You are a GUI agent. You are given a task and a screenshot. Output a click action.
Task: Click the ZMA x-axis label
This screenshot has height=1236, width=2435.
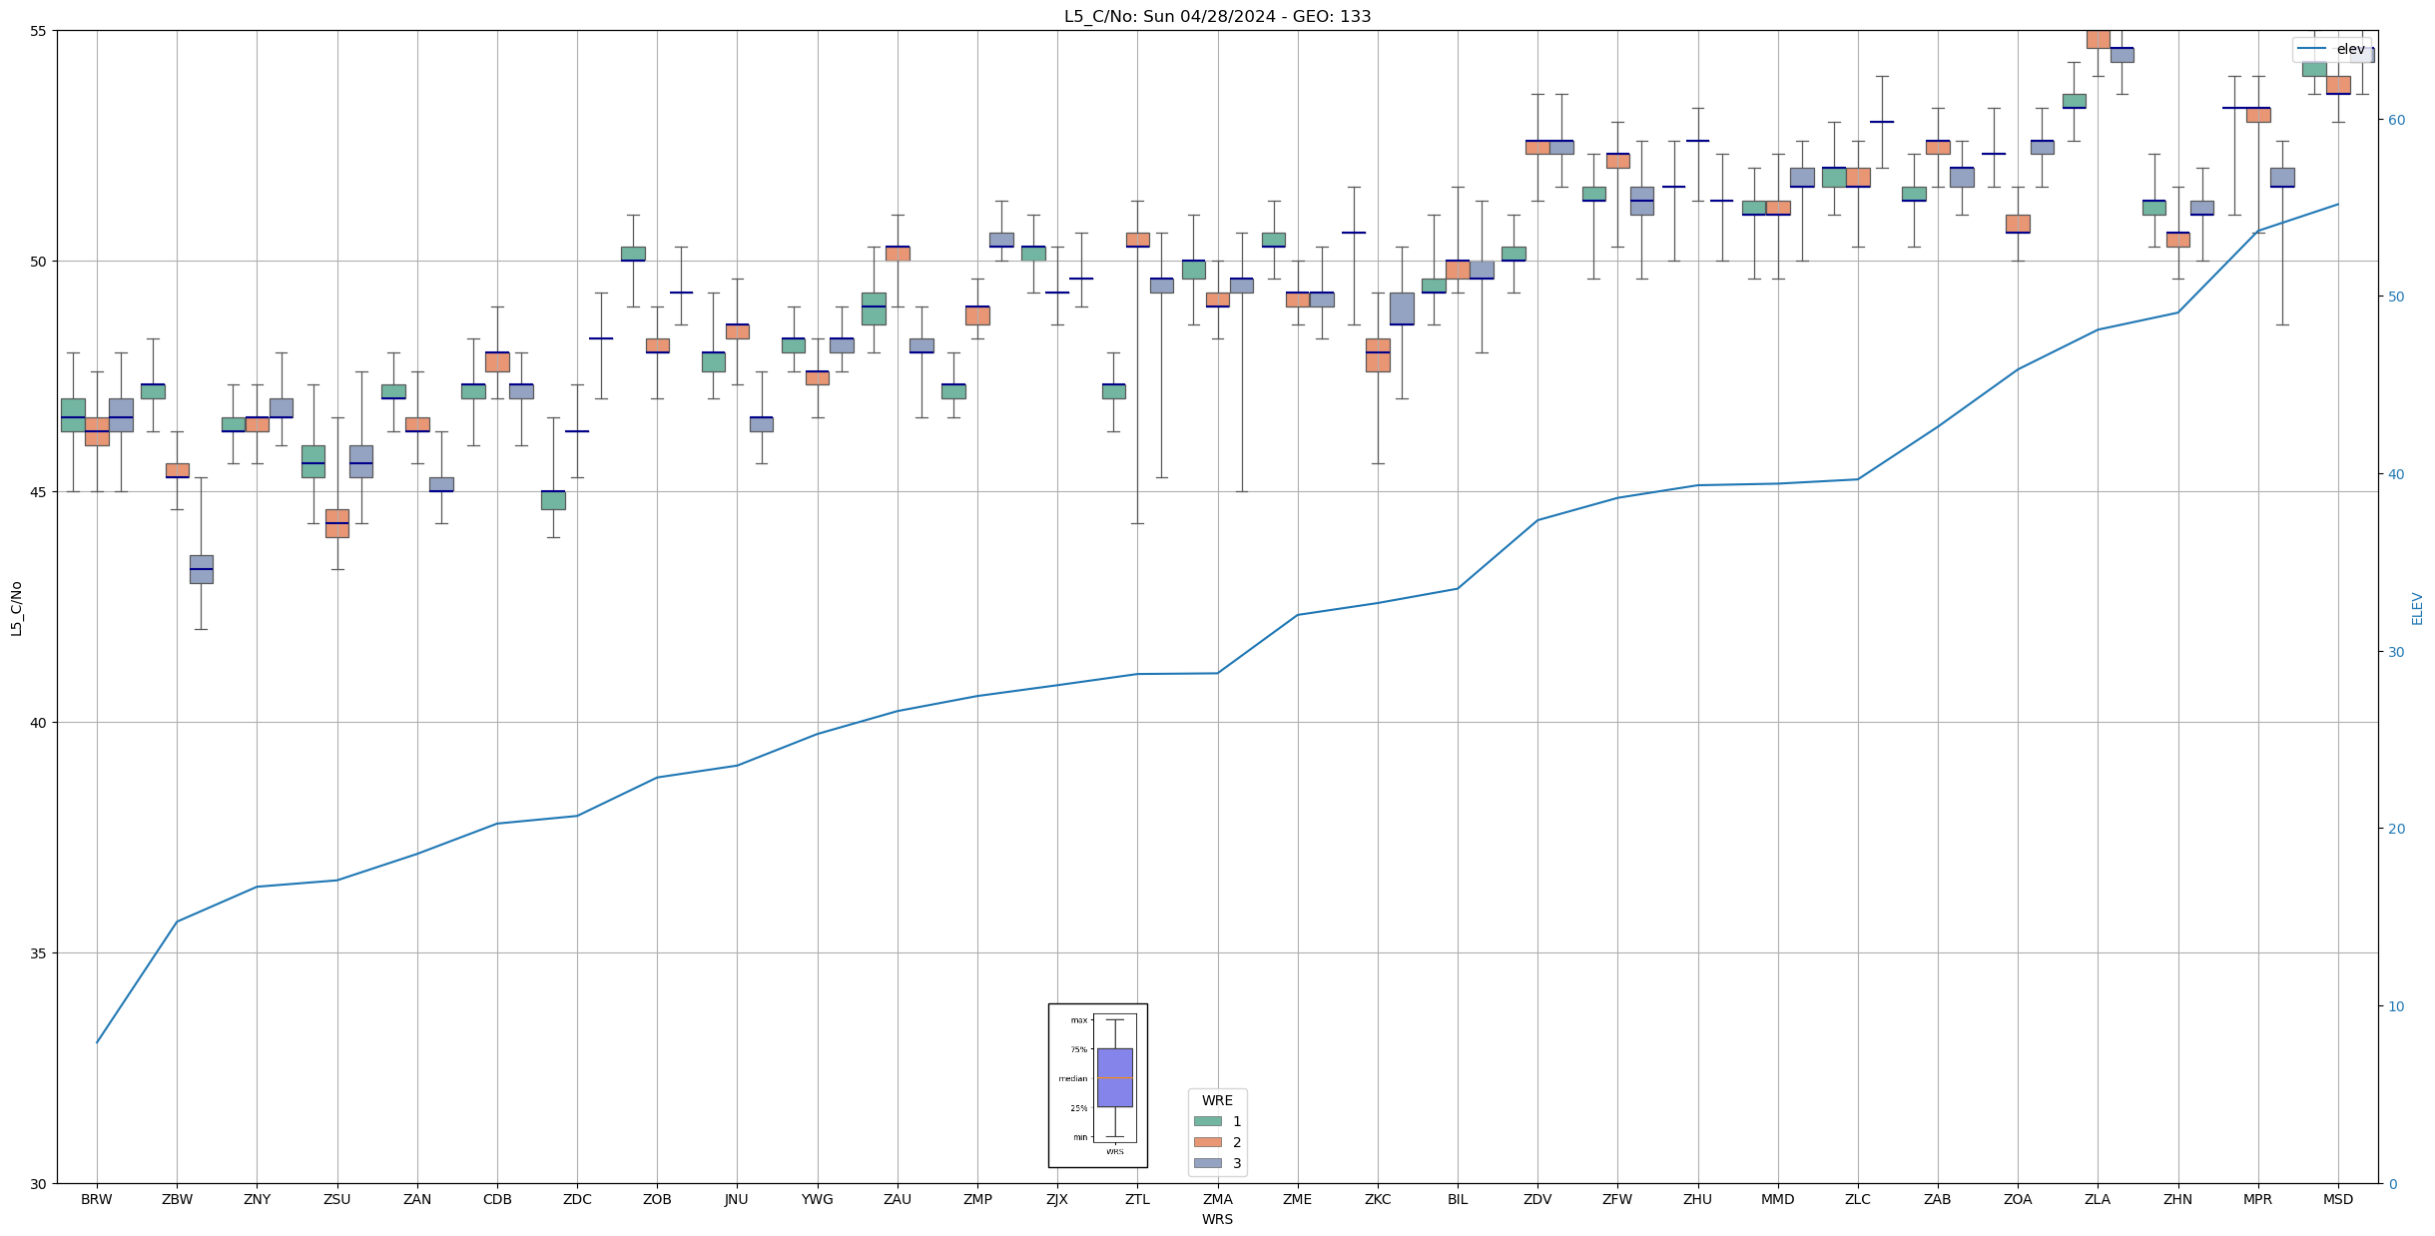click(1218, 1200)
